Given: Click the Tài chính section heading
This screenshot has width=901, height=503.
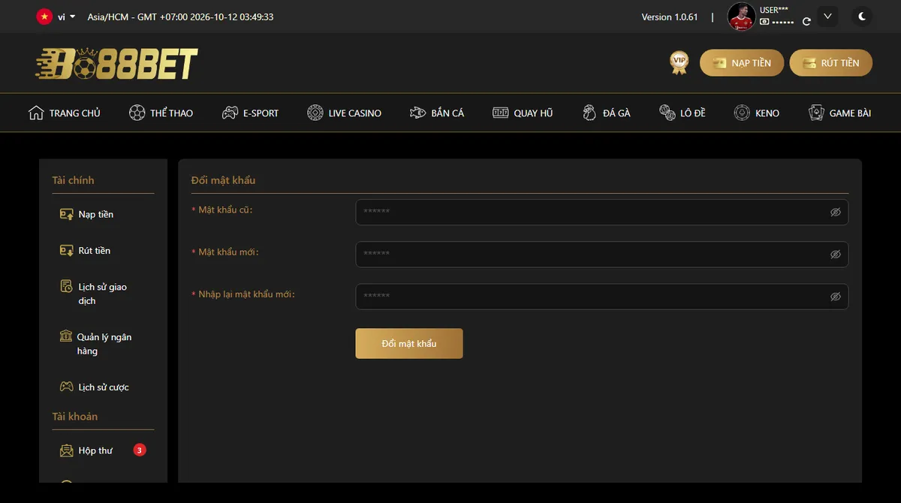Looking at the screenshot, I should coord(73,180).
